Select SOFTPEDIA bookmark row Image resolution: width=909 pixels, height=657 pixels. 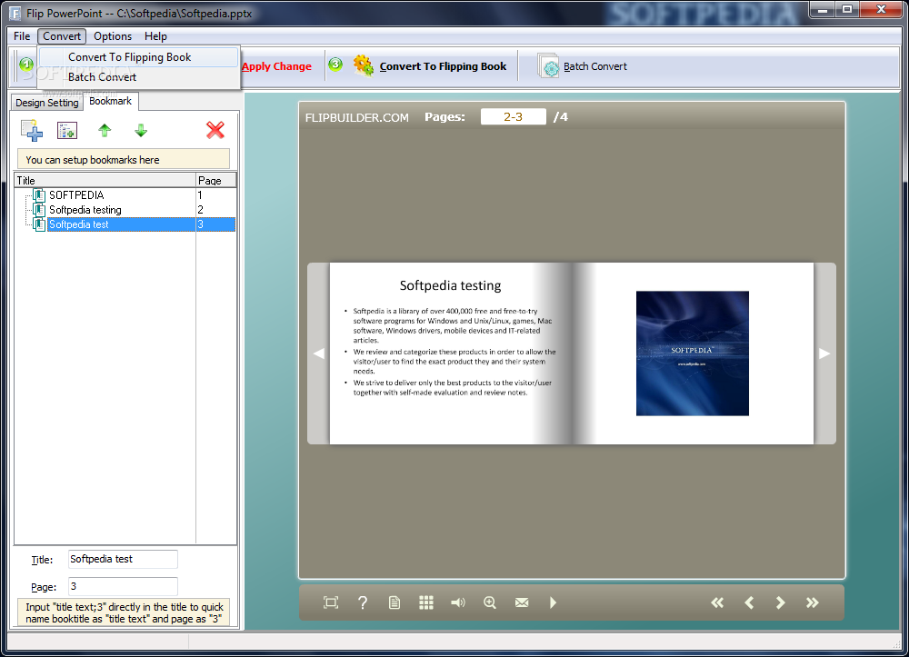coord(125,195)
